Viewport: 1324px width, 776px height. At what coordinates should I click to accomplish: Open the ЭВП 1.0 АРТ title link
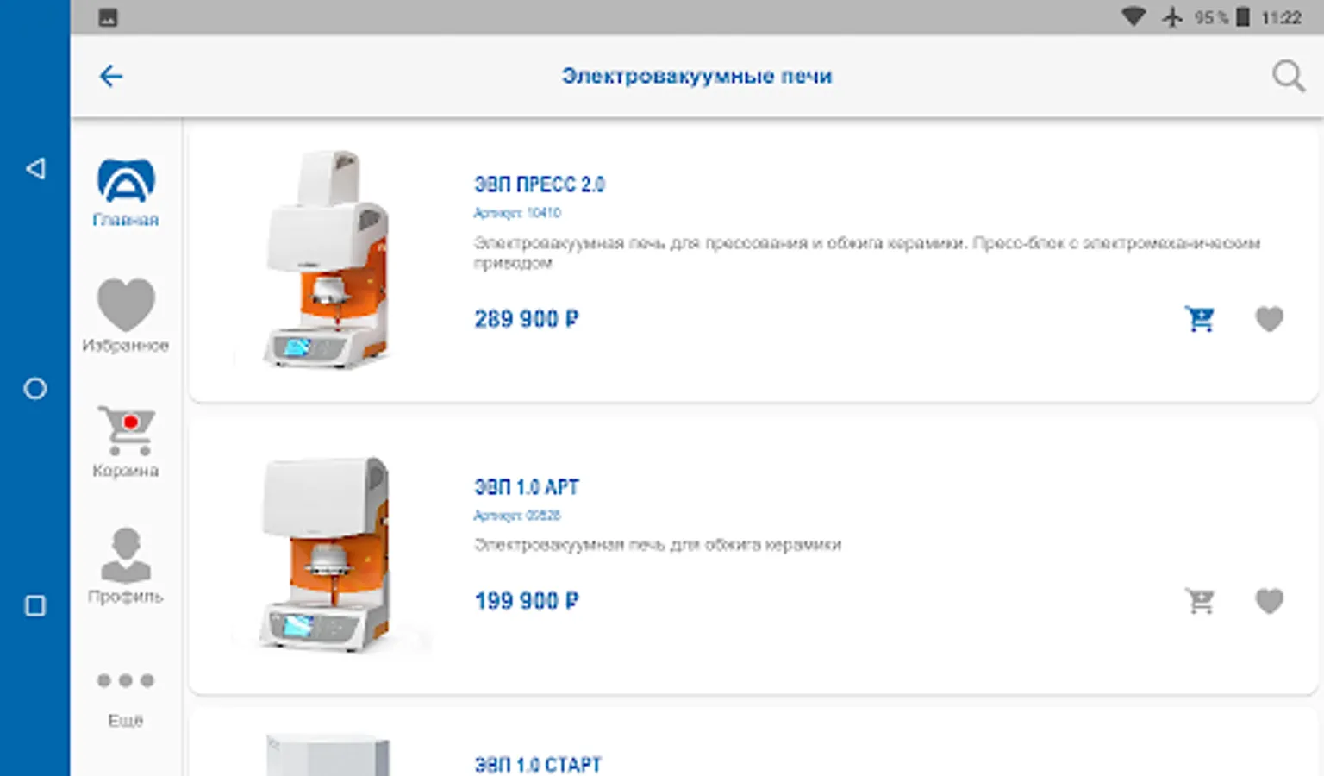(527, 487)
